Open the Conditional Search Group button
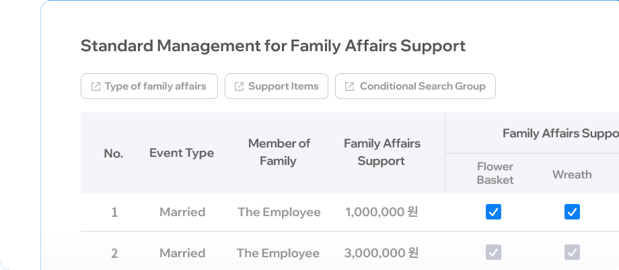Viewport: 619px width, 270px height. [x=415, y=86]
